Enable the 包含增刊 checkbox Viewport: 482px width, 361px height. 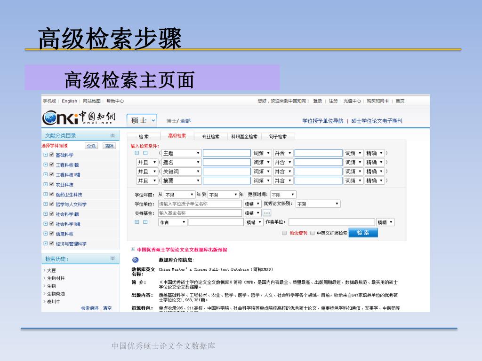coord(284,233)
